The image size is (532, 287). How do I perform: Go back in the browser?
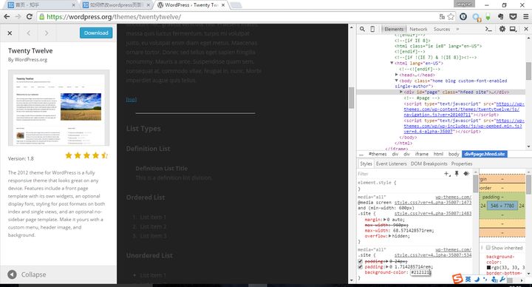pyautogui.click(x=7, y=16)
